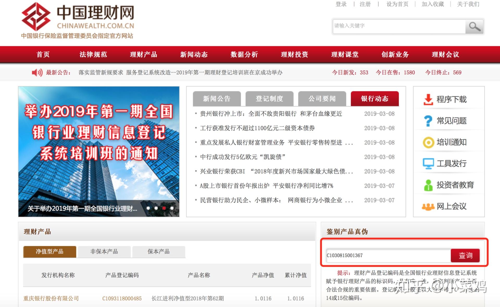This screenshot has height=307, width=500.
Task: Switch to the 新闻公告 tab
Action: (217, 99)
